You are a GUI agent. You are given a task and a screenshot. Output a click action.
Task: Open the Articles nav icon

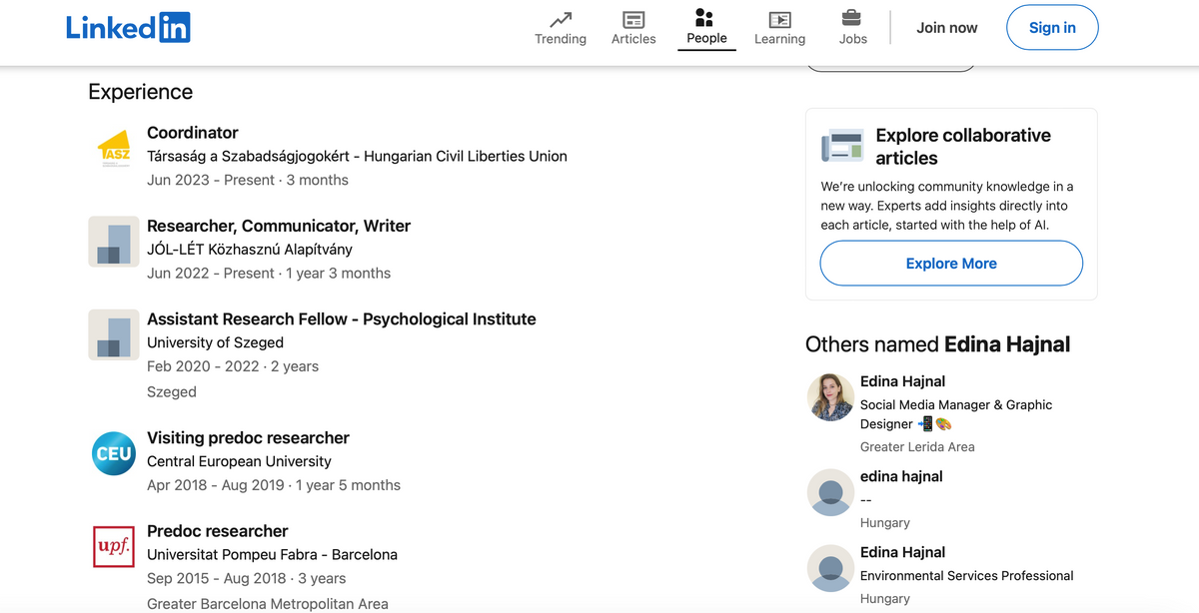point(633,20)
